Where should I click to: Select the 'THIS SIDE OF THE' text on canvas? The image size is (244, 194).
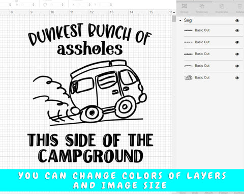pos(90,140)
